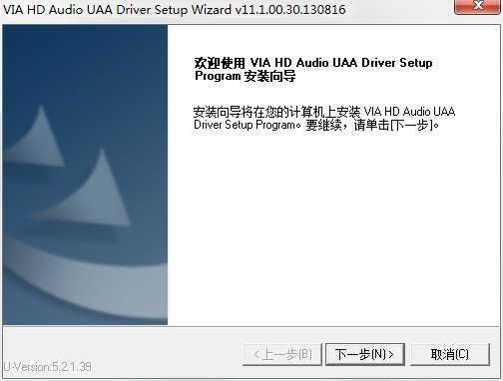The height and width of the screenshot is (381, 503).
Task: Click the 'U-Version:5.2.1.39' label
Action: click(48, 367)
